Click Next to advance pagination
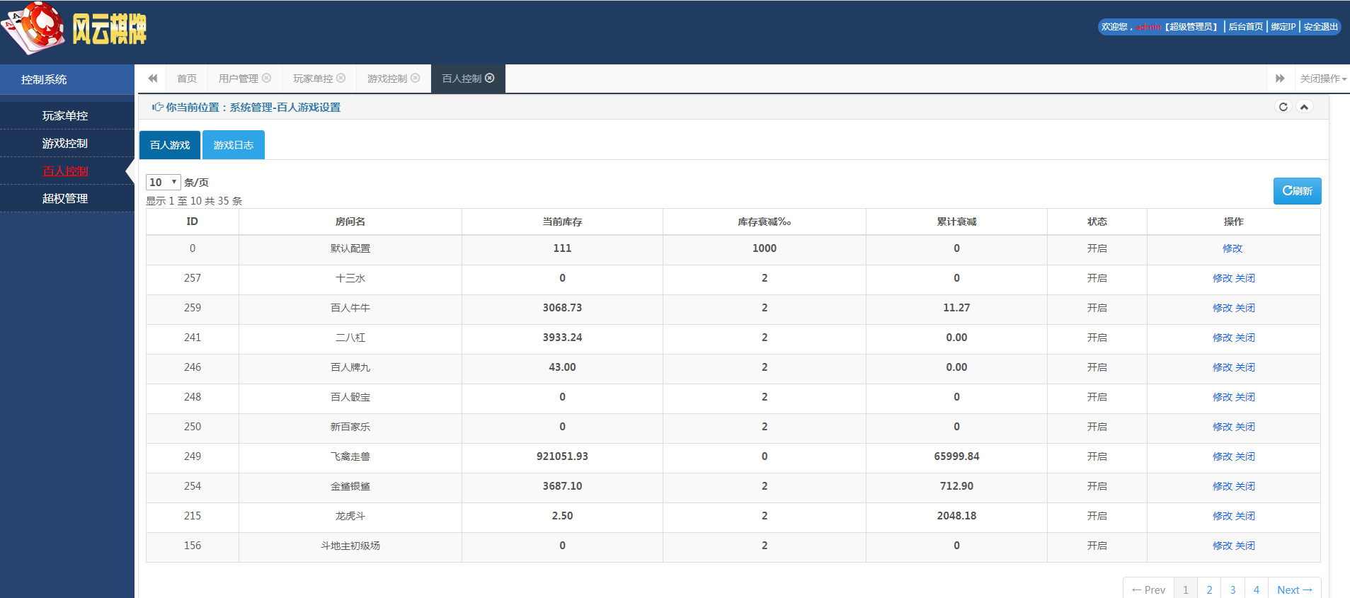Image resolution: width=1350 pixels, height=598 pixels. [x=1294, y=590]
